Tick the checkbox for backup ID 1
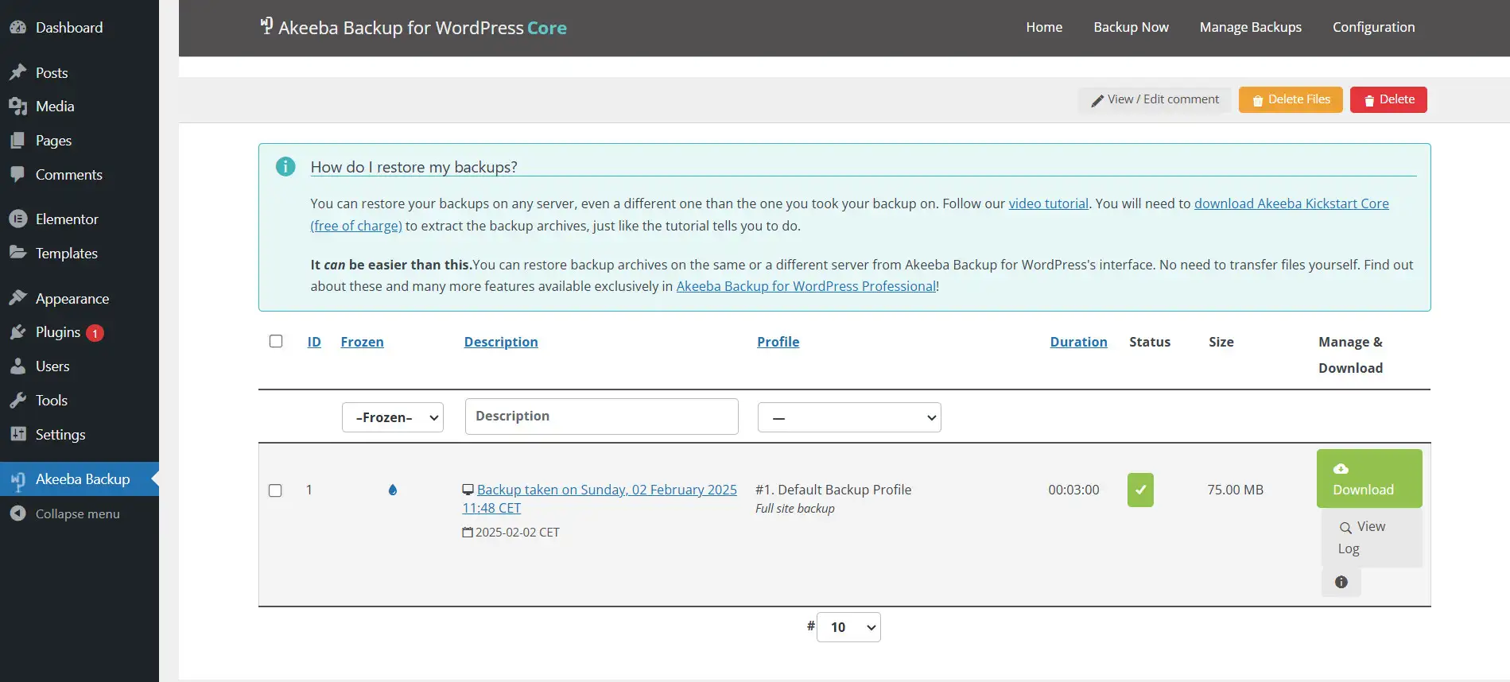This screenshot has height=682, width=1510. point(275,490)
